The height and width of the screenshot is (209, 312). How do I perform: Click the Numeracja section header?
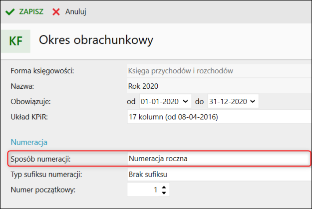coord(29,142)
